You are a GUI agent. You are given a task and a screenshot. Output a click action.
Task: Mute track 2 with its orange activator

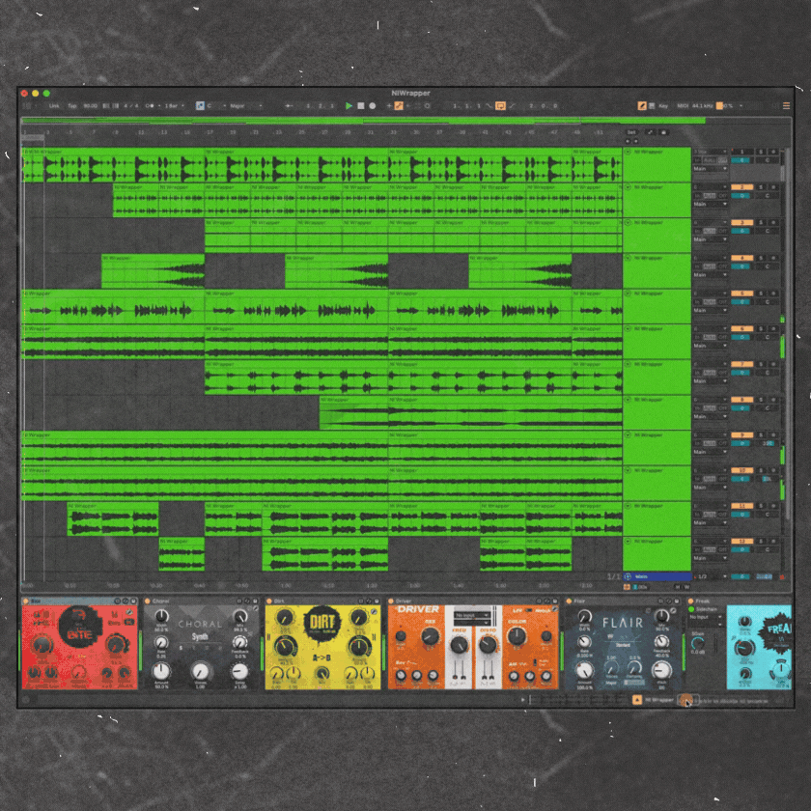[x=741, y=187]
